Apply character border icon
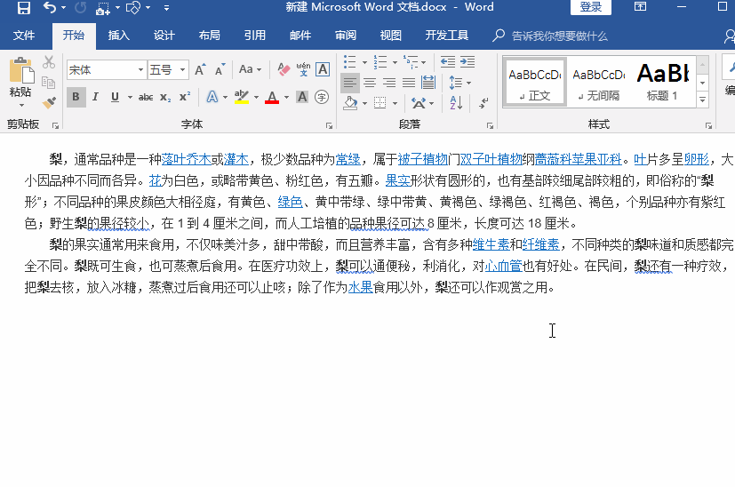 [323, 70]
